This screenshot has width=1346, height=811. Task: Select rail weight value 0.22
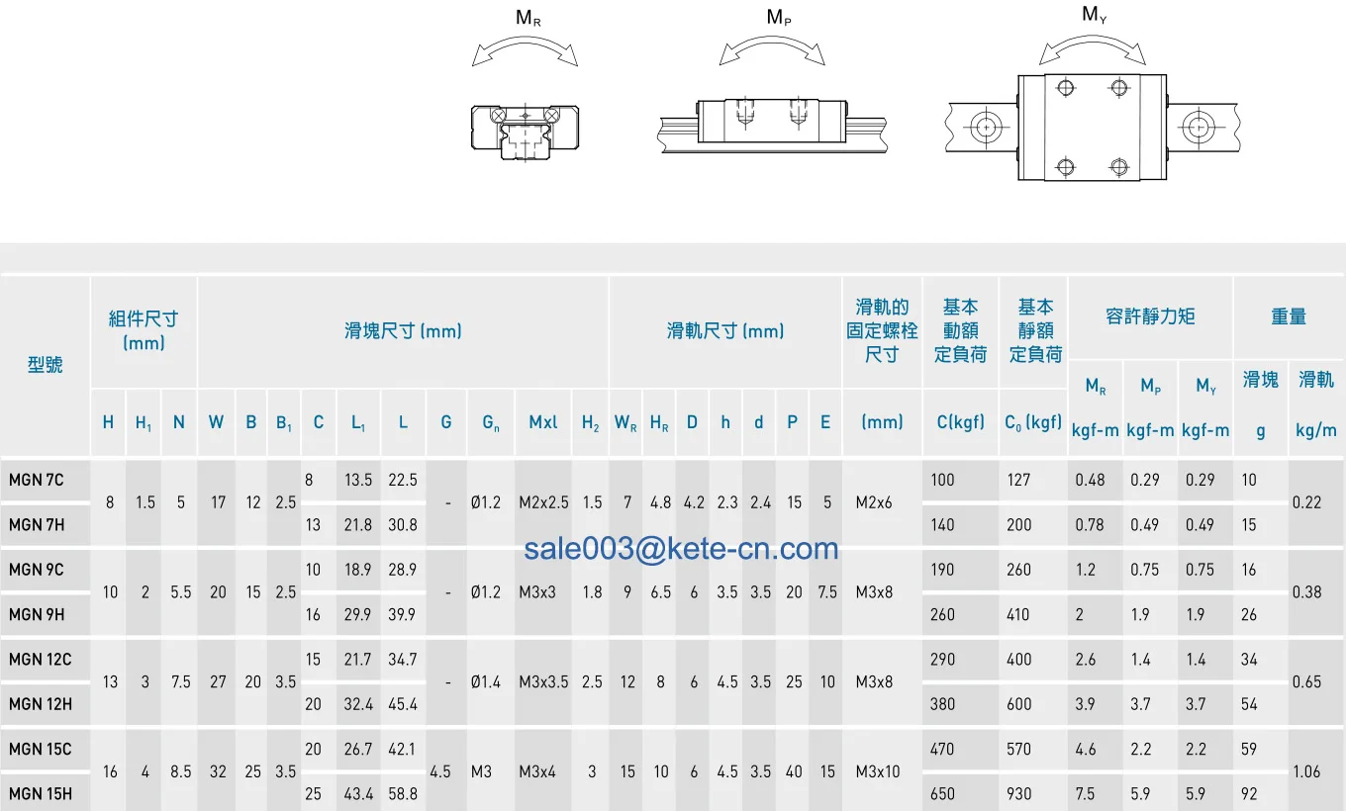[1307, 502]
